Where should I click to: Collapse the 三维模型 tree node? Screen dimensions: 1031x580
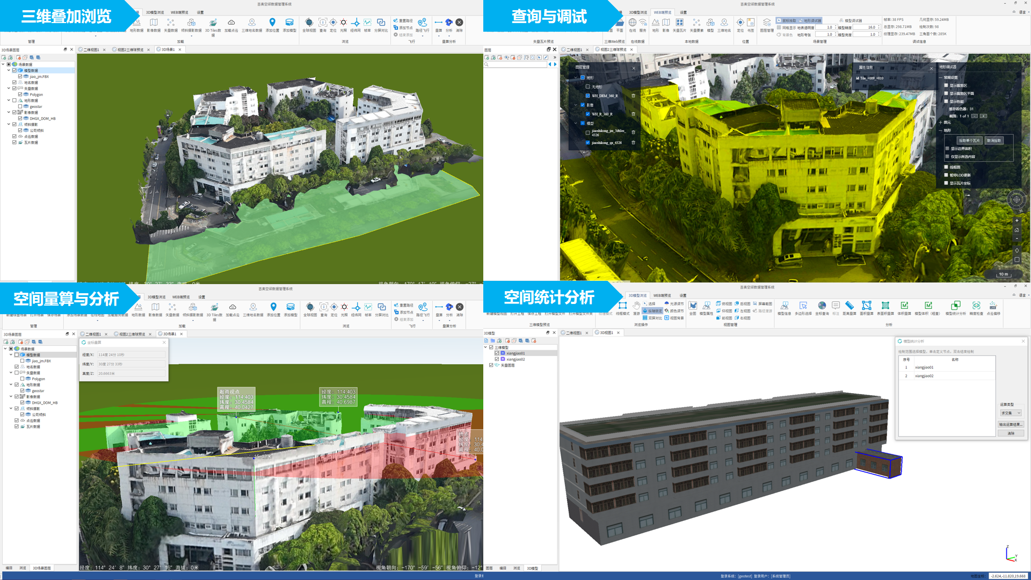pos(485,347)
